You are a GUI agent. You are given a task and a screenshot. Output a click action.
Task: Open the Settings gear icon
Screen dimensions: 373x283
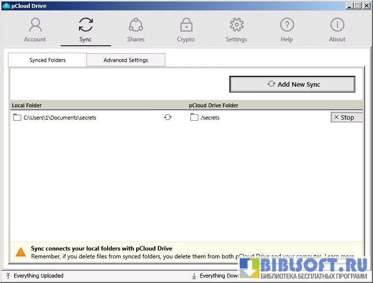236,25
